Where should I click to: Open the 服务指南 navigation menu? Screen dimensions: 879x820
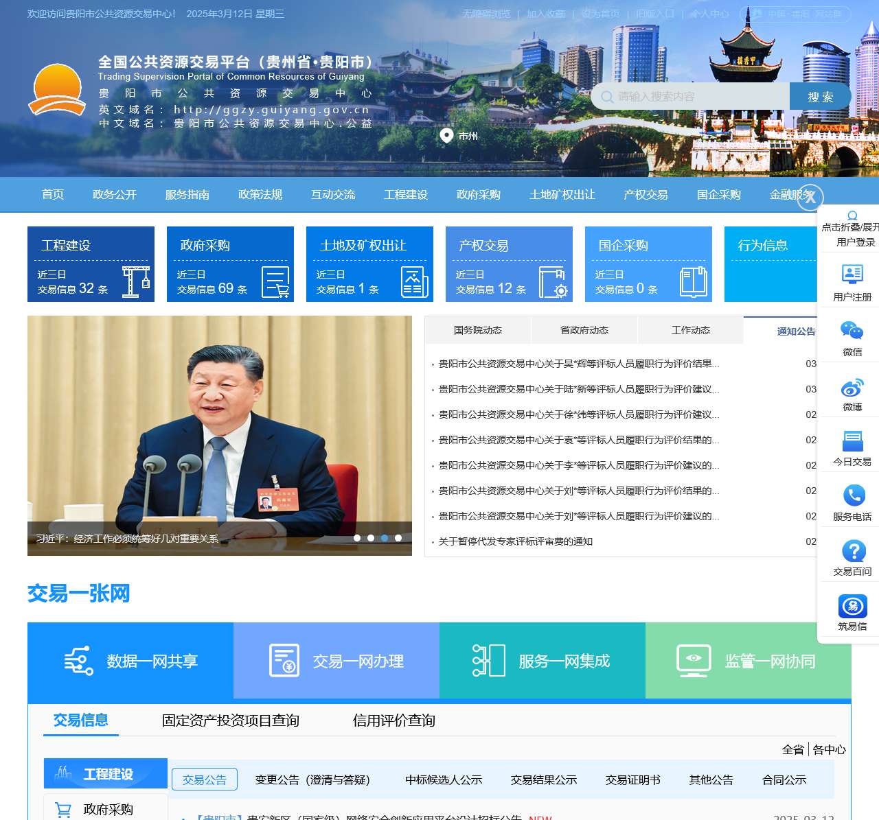pos(187,195)
